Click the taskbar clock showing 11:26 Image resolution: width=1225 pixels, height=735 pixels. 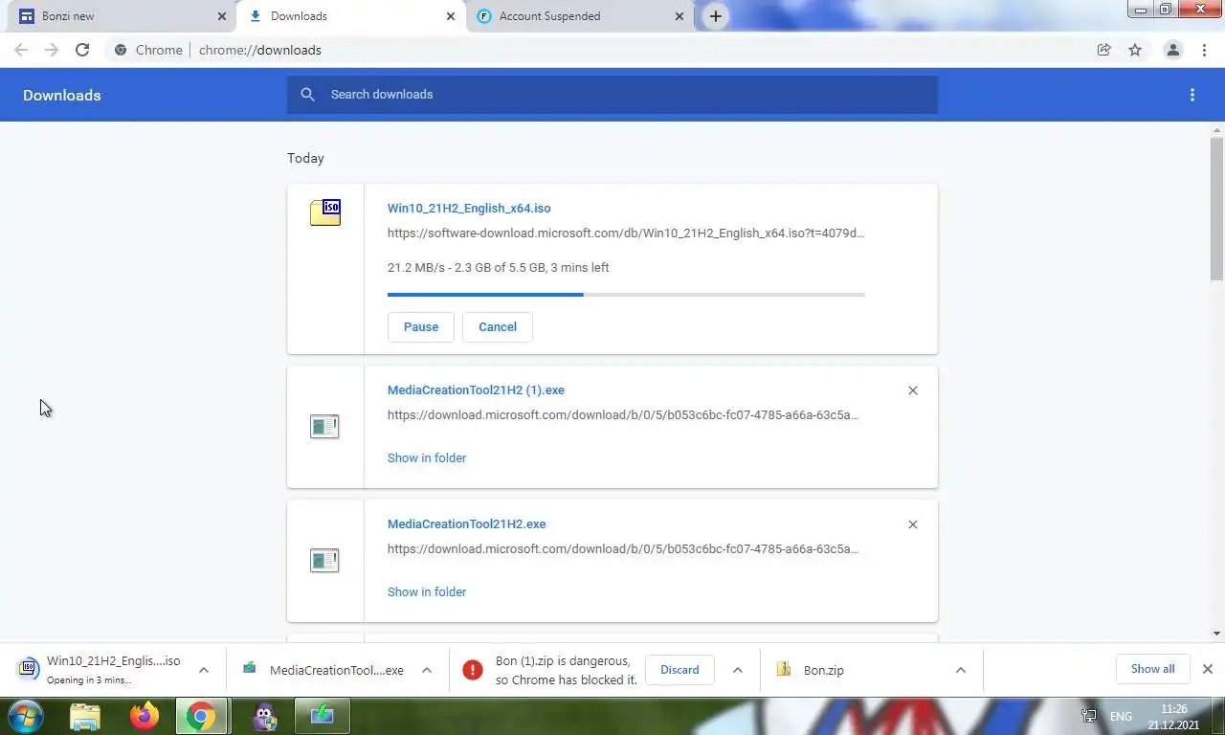point(1173,717)
